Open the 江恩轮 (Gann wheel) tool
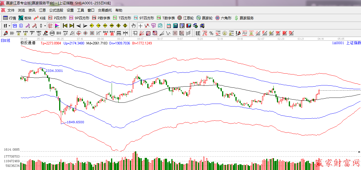The image size is (361, 170). tap(186, 18)
